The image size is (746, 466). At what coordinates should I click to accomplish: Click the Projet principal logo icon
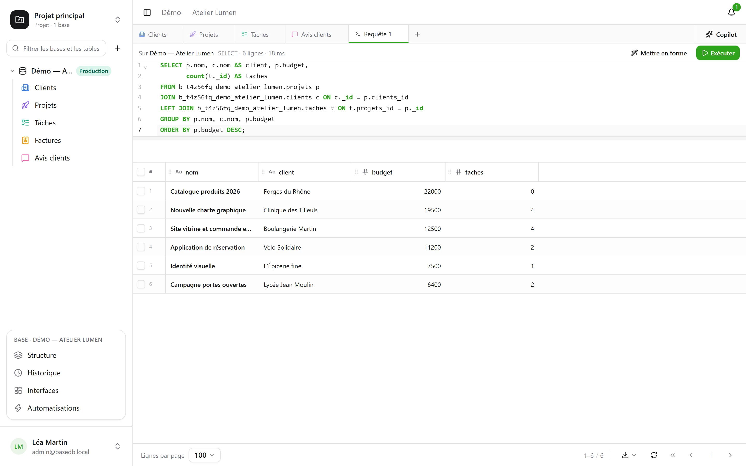click(x=20, y=20)
